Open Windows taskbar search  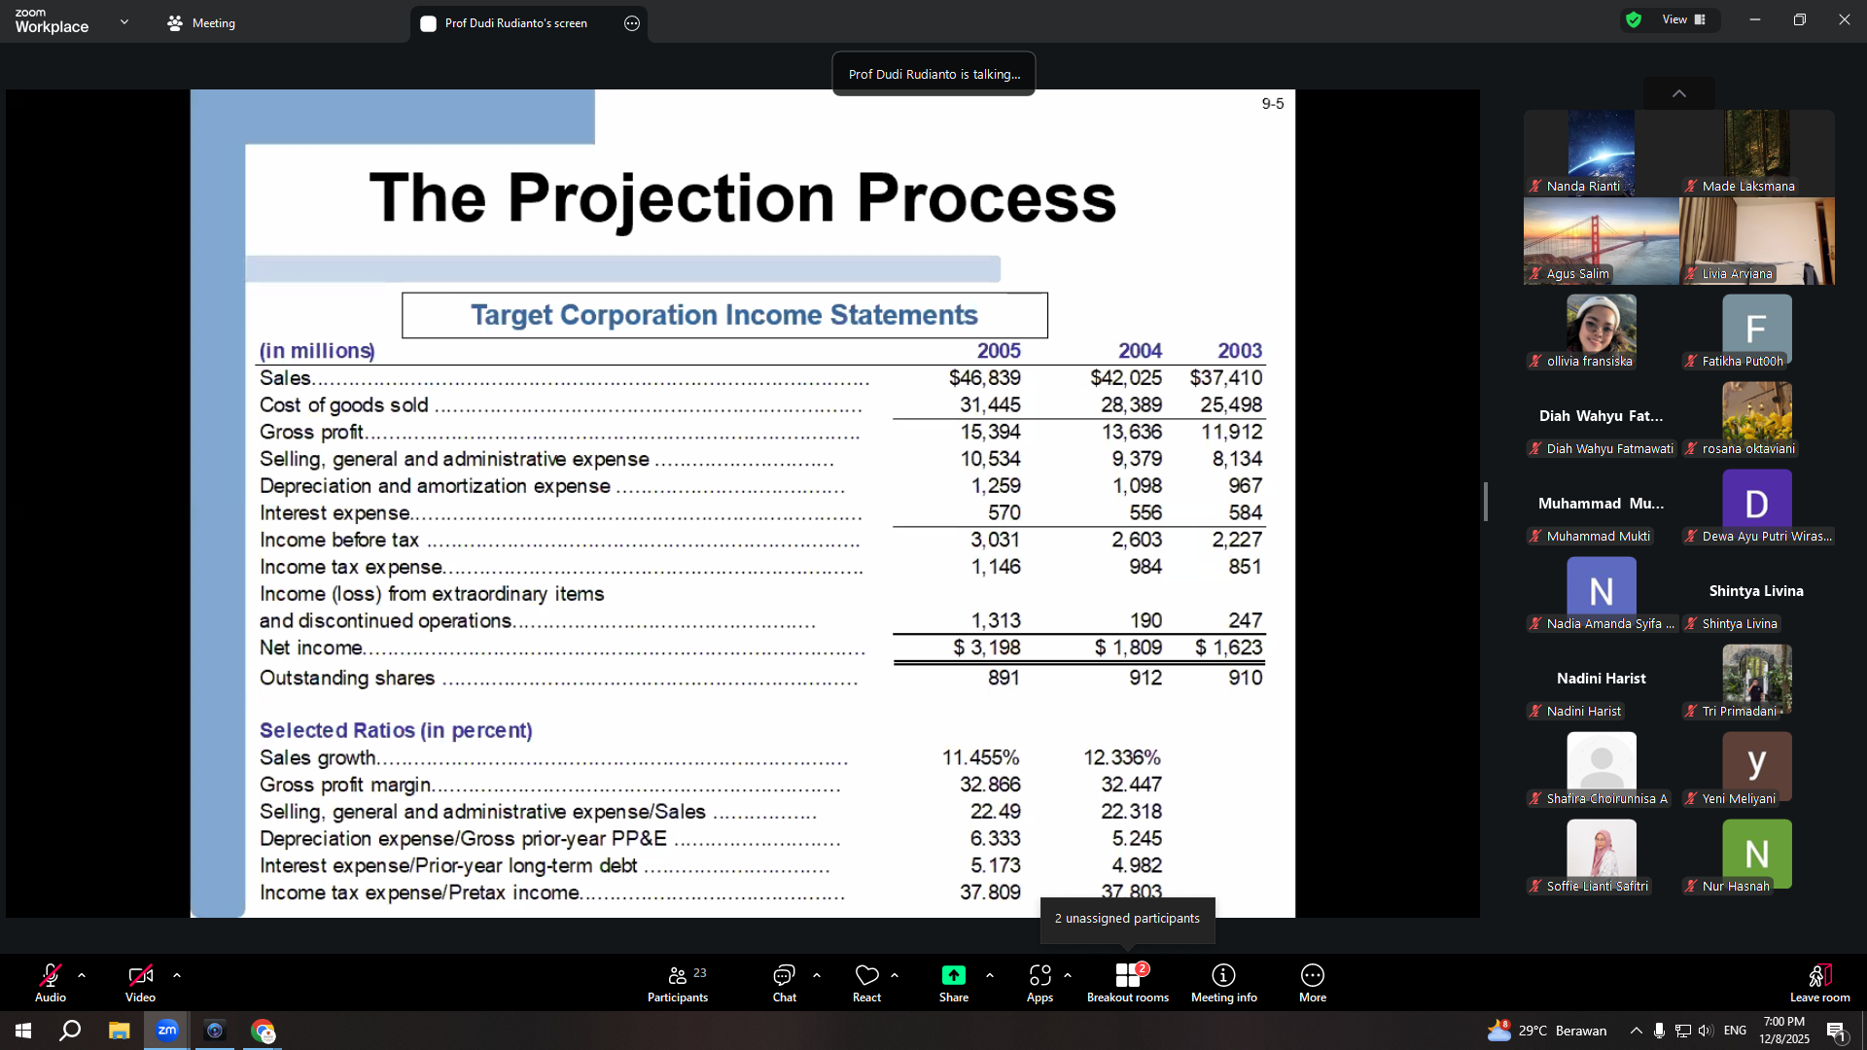[x=70, y=1031]
